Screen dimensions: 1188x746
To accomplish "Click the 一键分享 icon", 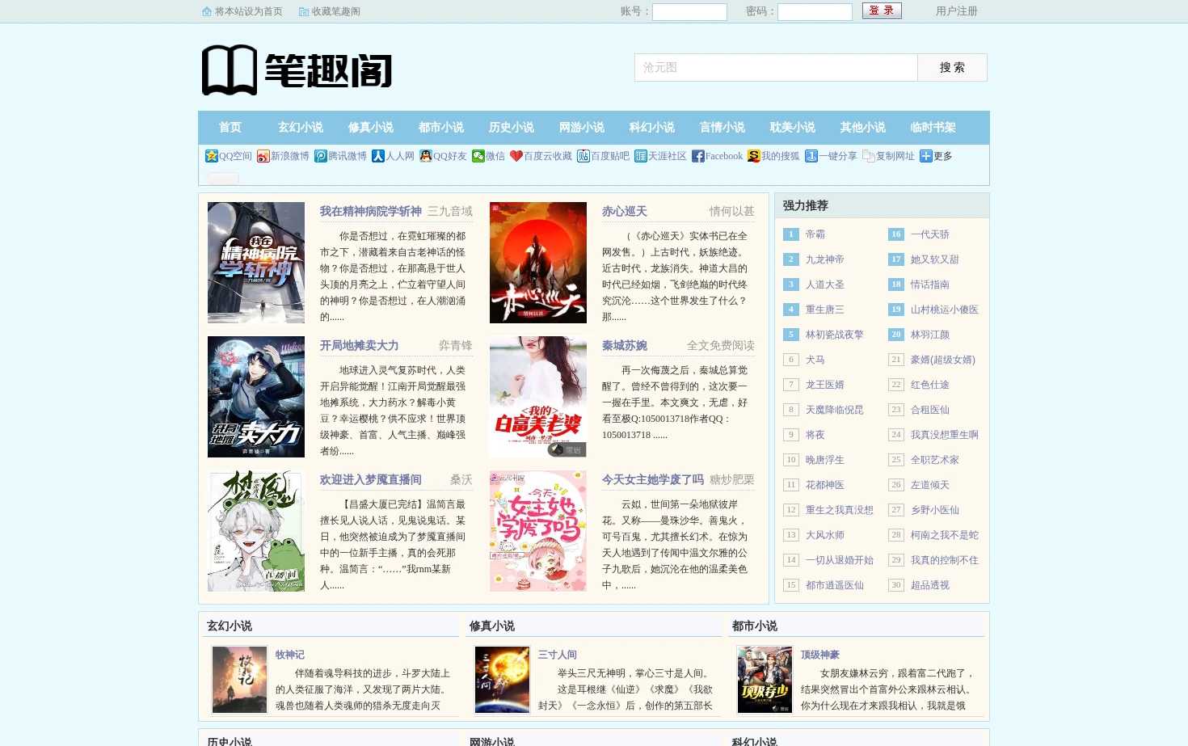I will [811, 156].
